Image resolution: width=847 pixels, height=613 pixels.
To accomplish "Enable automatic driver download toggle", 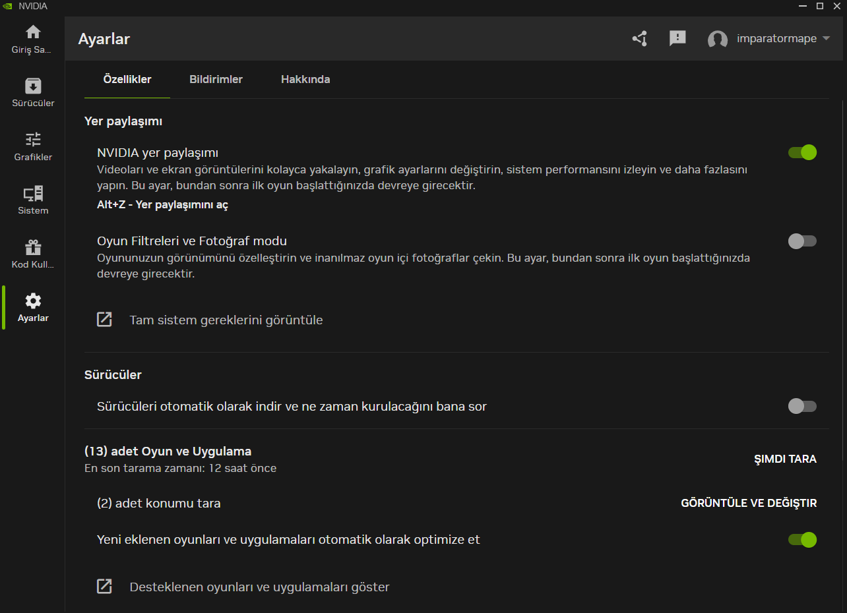I will click(x=802, y=406).
